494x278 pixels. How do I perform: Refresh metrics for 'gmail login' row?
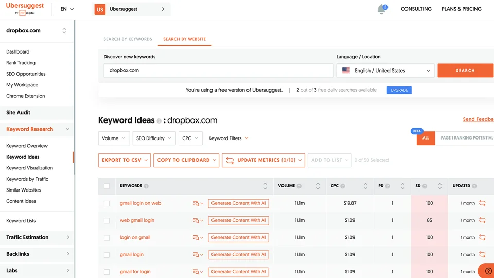(482, 254)
